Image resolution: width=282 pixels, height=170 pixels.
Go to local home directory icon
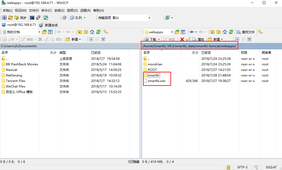(92, 32)
